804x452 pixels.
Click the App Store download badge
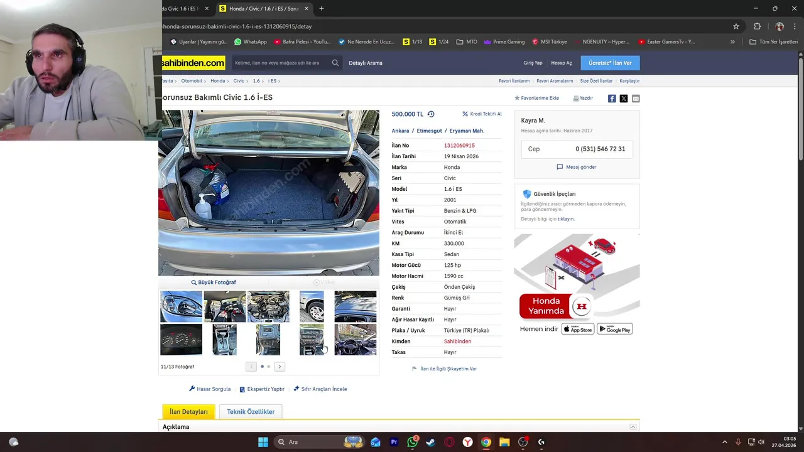tap(578, 329)
